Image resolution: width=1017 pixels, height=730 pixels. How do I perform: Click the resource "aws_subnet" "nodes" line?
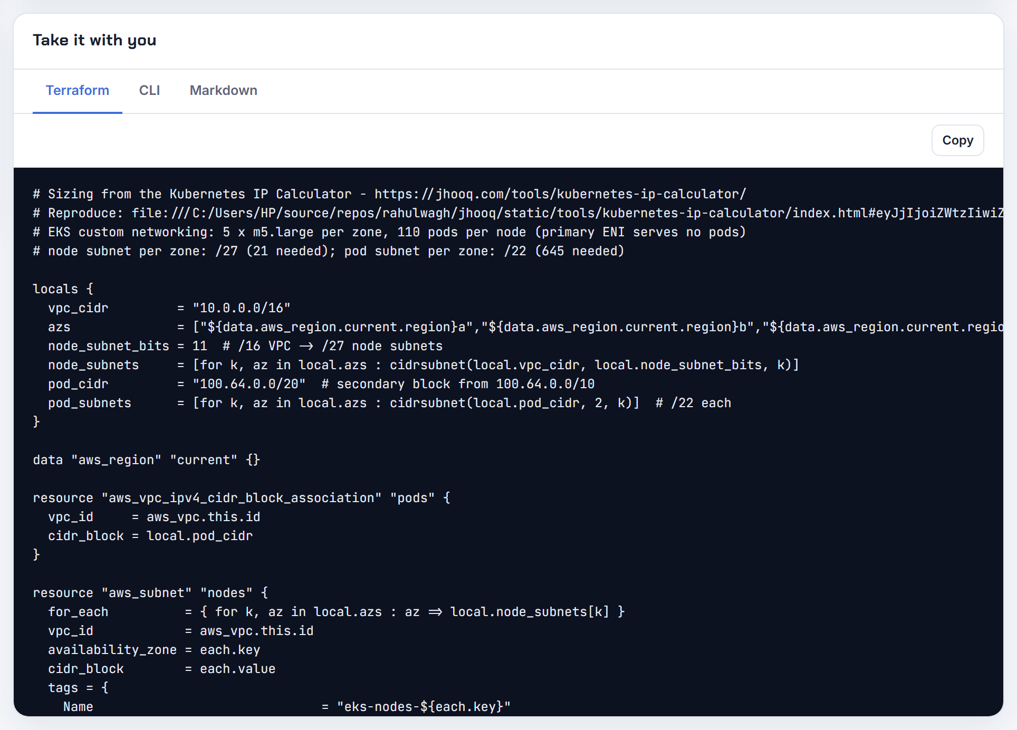click(150, 593)
